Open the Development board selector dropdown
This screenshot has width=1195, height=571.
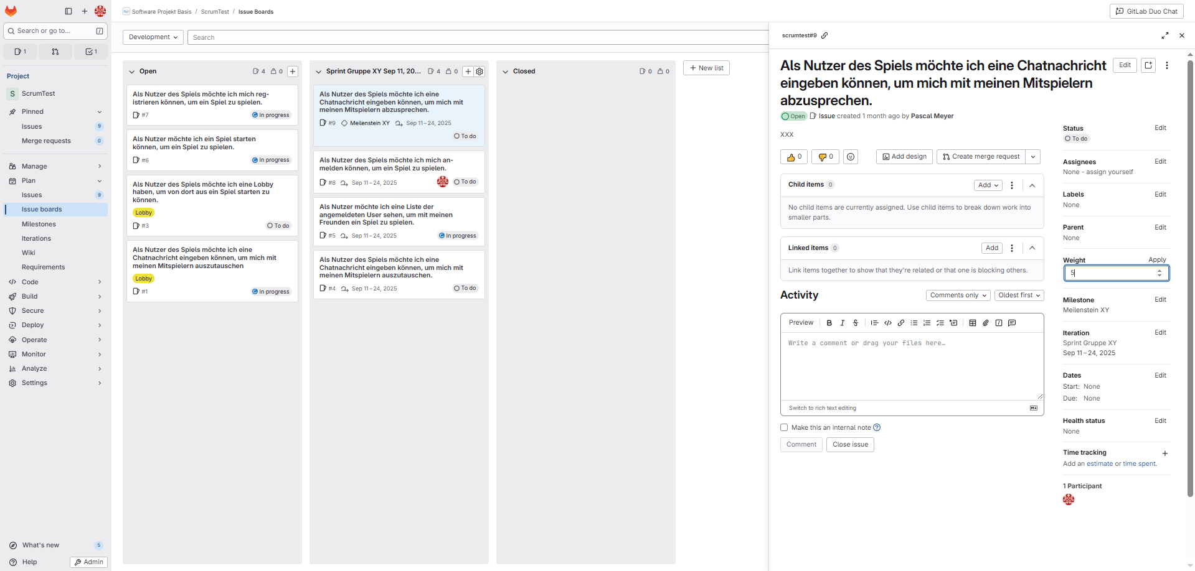[x=153, y=37]
